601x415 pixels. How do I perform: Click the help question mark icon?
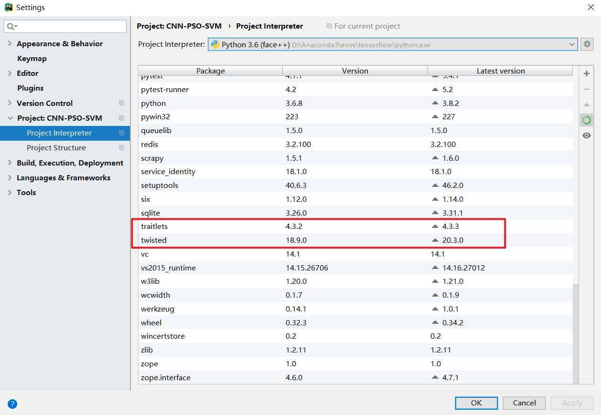[12, 404]
